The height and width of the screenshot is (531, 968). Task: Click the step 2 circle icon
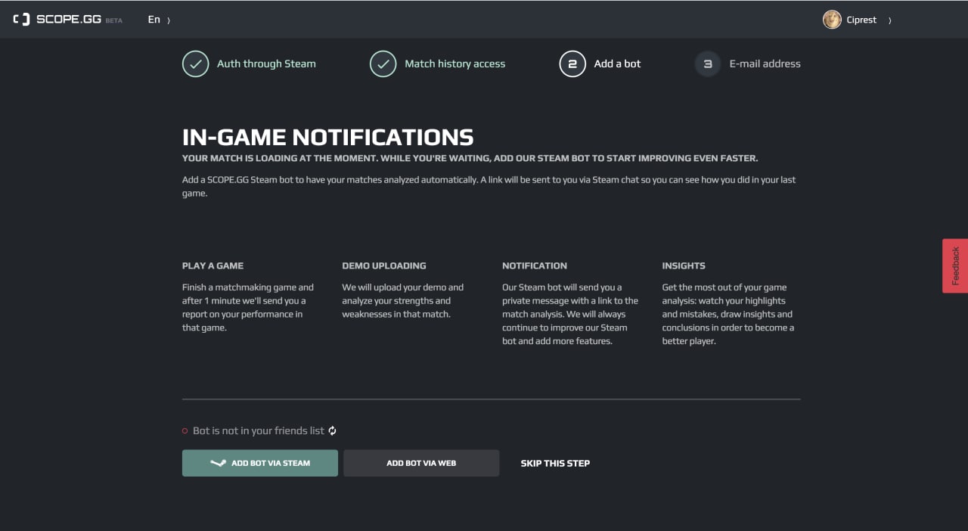point(572,64)
